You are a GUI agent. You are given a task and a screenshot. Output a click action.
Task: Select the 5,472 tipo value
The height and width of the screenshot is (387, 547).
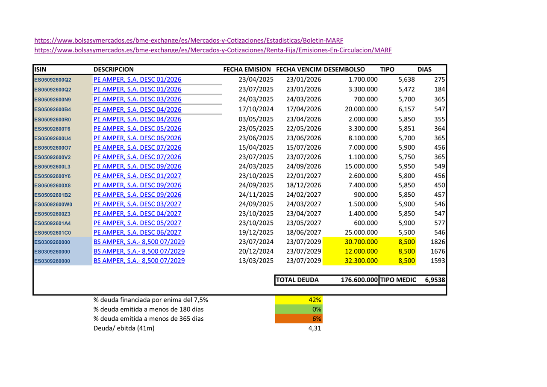click(406, 89)
